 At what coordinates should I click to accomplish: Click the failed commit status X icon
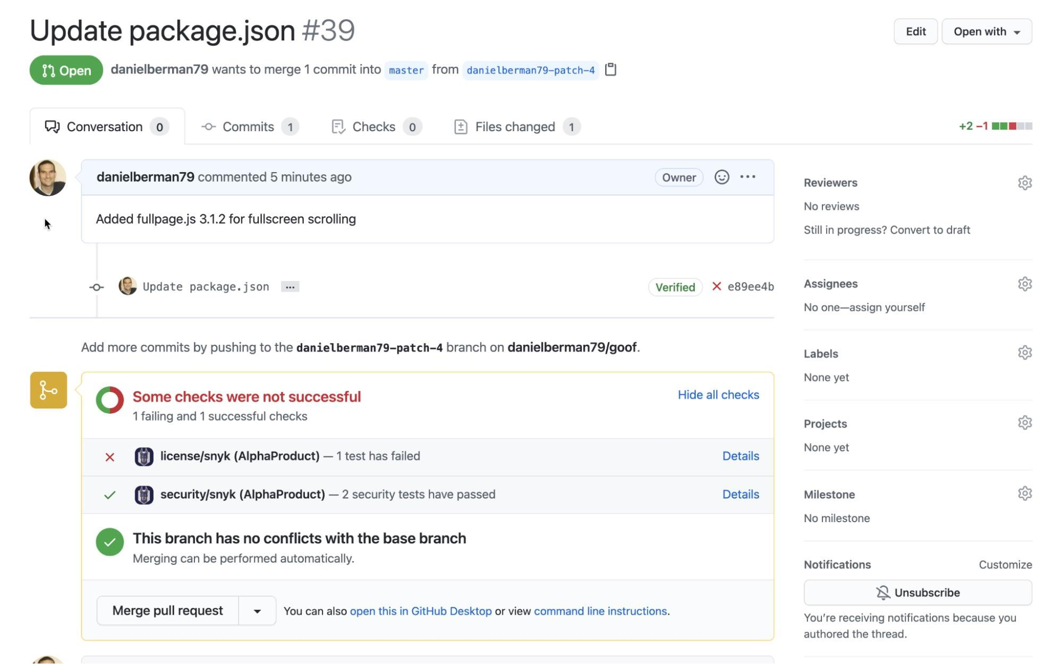click(x=716, y=287)
